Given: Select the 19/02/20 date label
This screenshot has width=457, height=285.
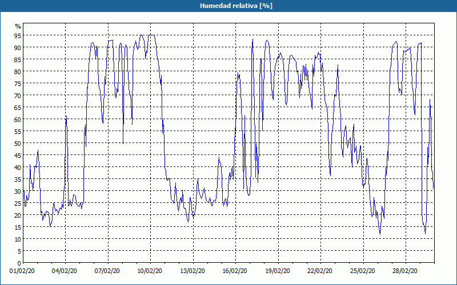Looking at the screenshot, I should pos(277,271).
